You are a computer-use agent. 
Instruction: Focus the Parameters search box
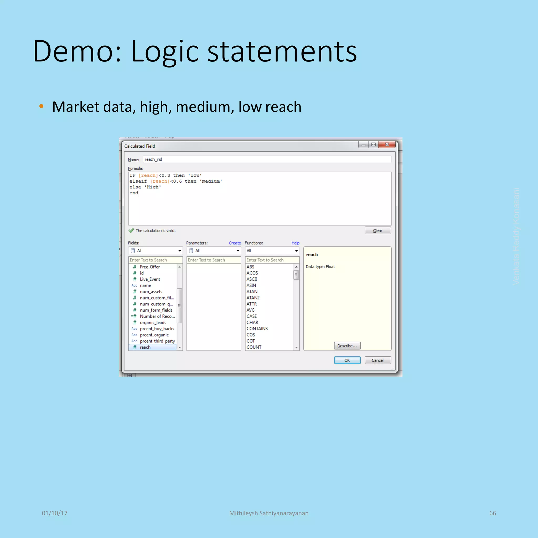[x=214, y=260]
